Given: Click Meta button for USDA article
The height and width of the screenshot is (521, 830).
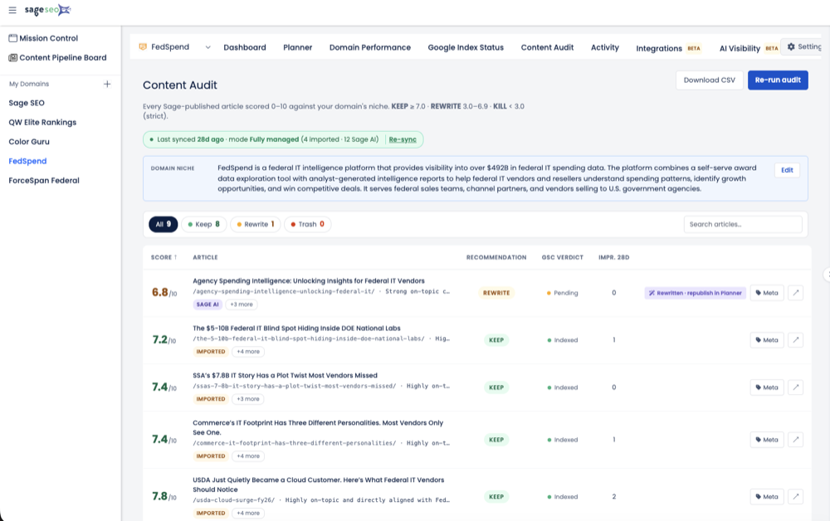Looking at the screenshot, I should pos(766,497).
